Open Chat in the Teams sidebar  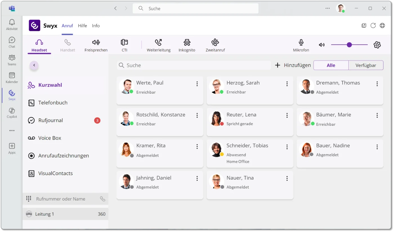[x=12, y=42]
